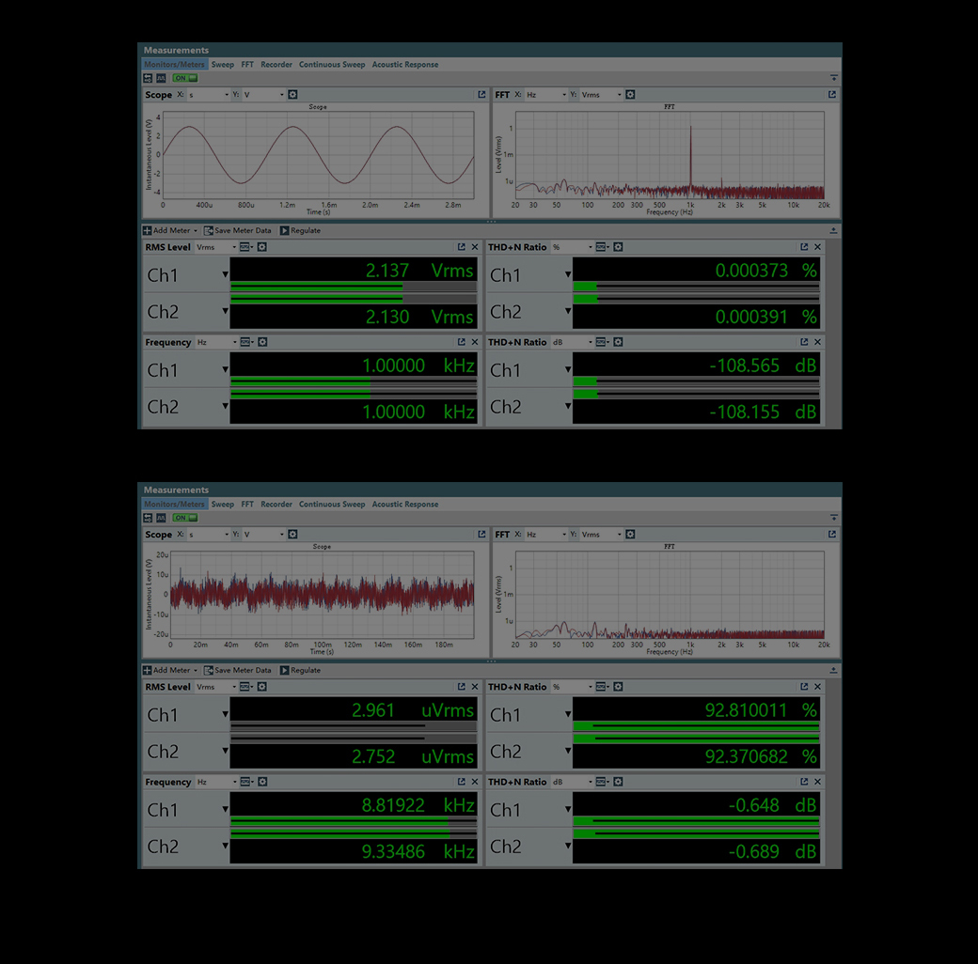Open Scope Y axis unit dropdown, upper window
The image size is (978, 964).
click(x=264, y=95)
